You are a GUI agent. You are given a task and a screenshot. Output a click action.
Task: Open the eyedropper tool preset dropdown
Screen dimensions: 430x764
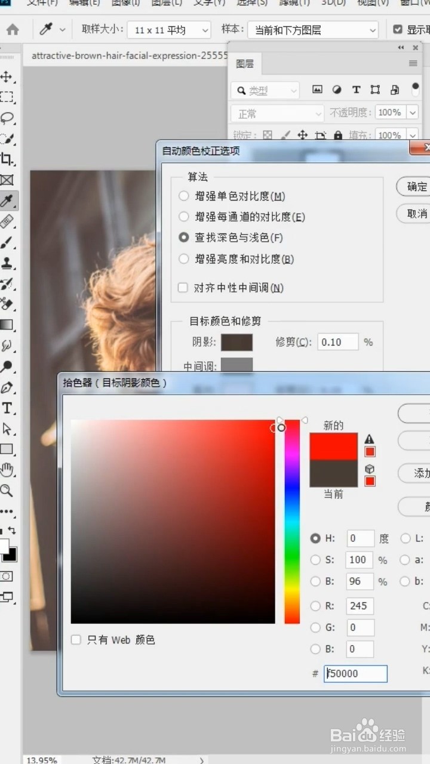pos(62,29)
